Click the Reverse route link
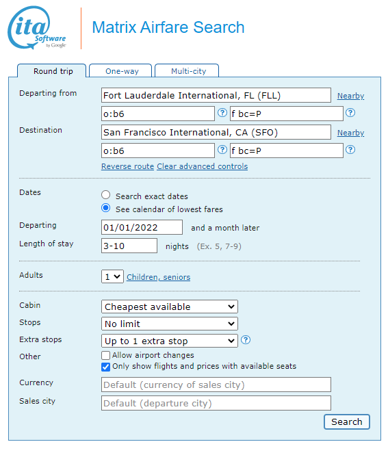Viewport: 388px width, 455px height. coord(127,166)
